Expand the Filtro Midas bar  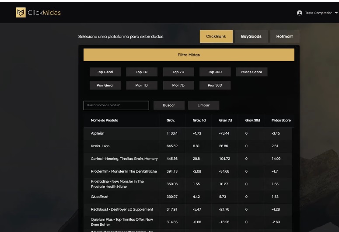[189, 55]
